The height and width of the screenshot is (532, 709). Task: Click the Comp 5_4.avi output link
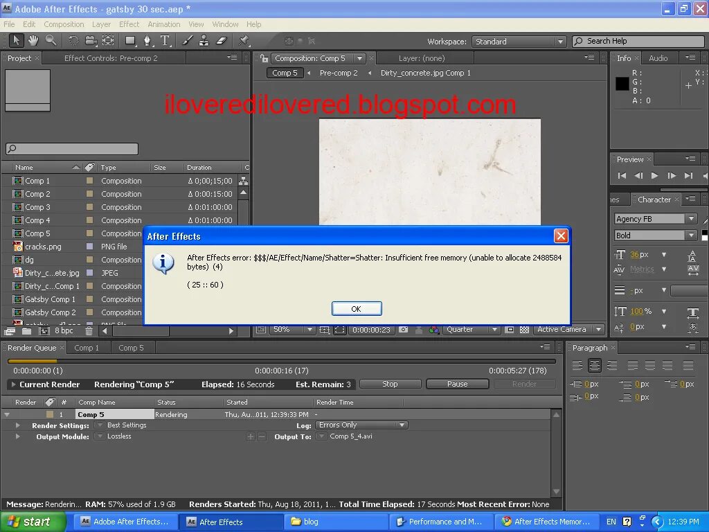[351, 436]
